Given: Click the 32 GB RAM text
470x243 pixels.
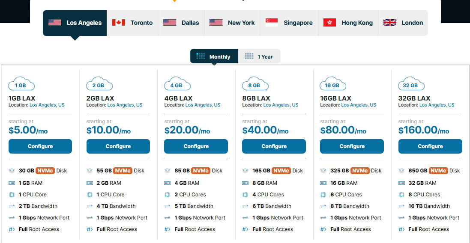Looking at the screenshot, I should (422, 183).
